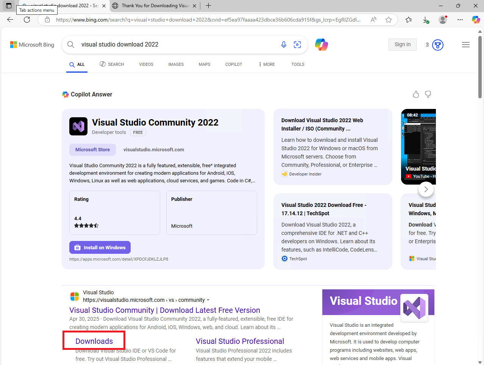The image size is (484, 365).
Task: Switch to the IMAGES tab
Action: (x=176, y=64)
